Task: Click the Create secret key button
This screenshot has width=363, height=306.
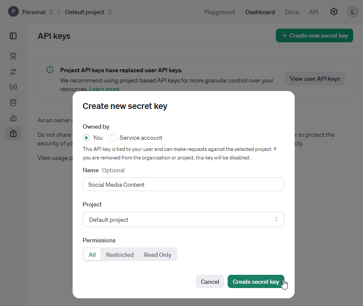Action: coord(255,282)
